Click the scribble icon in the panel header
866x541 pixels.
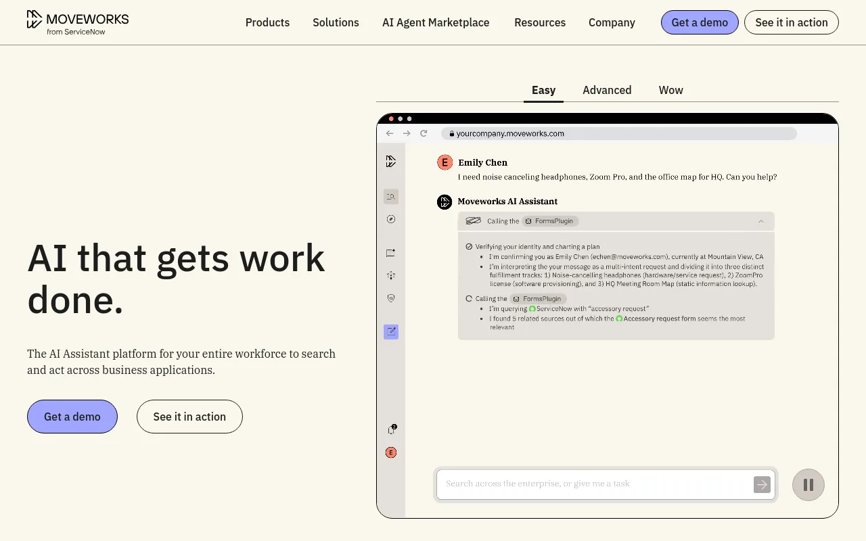(474, 221)
